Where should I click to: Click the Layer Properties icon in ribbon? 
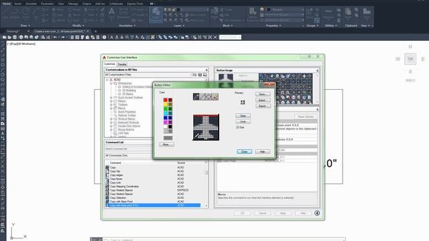pos(156,14)
